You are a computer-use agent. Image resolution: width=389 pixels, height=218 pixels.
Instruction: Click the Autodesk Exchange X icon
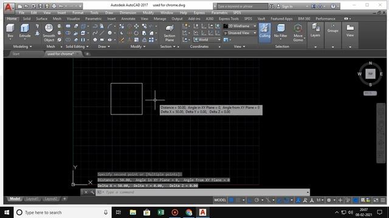point(314,6)
